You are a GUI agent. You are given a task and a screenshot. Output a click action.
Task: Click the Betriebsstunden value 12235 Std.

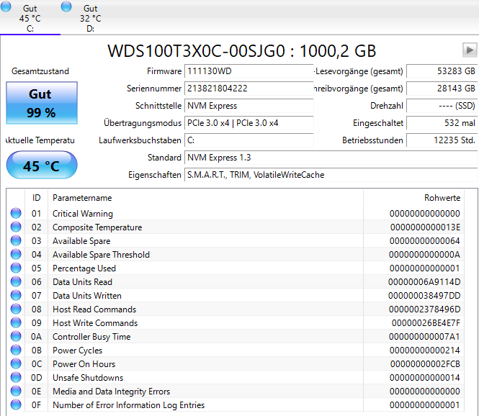442,140
